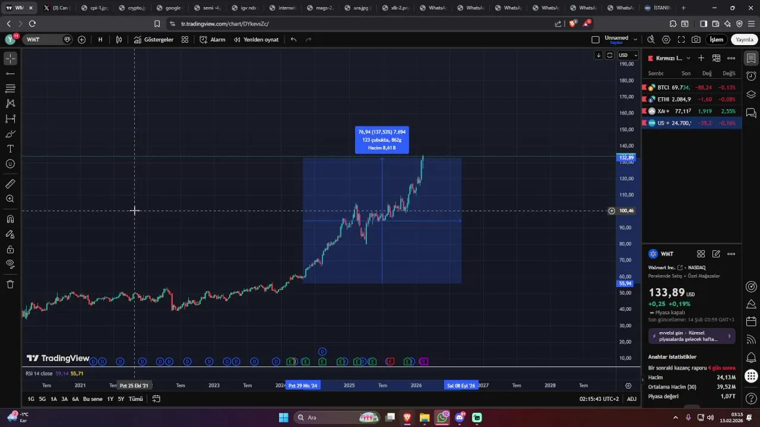Click the sync icon above price scale
This screenshot has width=760, height=427.
pyautogui.click(x=609, y=55)
